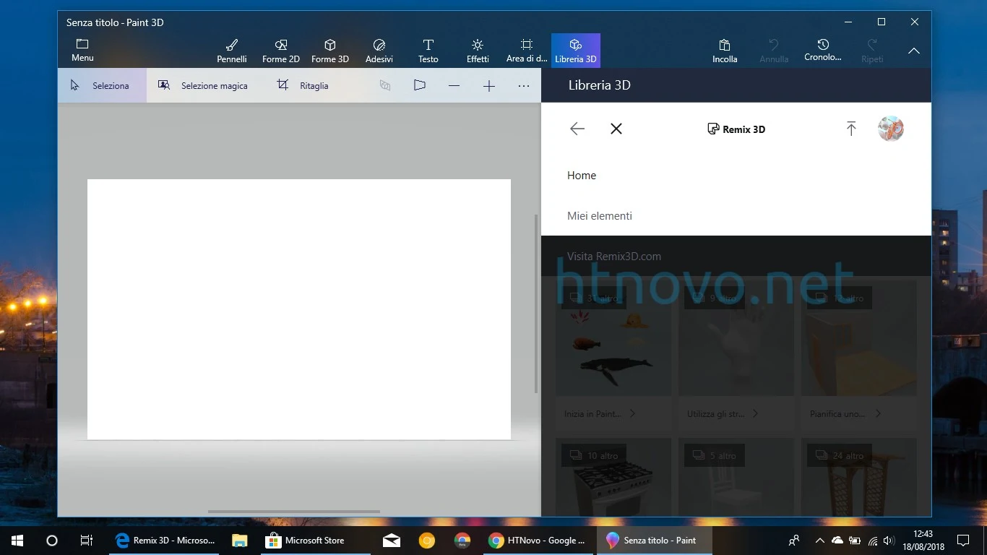Open File Explorer from the taskbar
Screen dimensions: 987x555
[239, 541]
